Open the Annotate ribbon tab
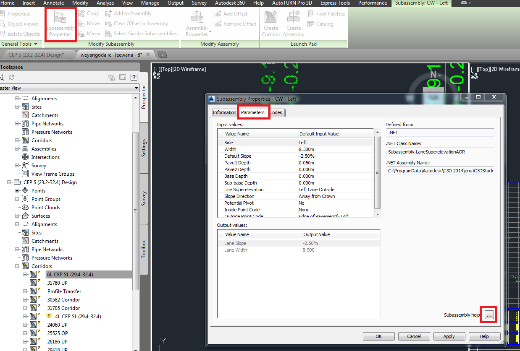 53,3
